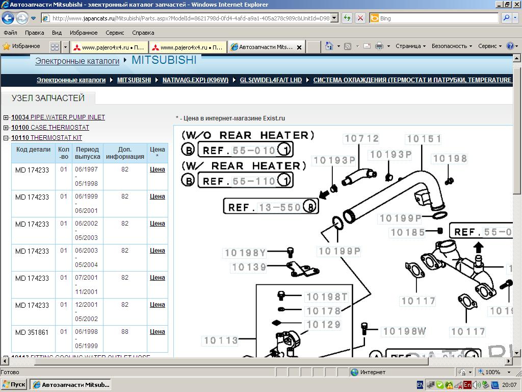Screen dimensions: 522x392
Task: Click the NATIVA(G.EXP) (K96W) breadcrumb link
Action: (195, 80)
